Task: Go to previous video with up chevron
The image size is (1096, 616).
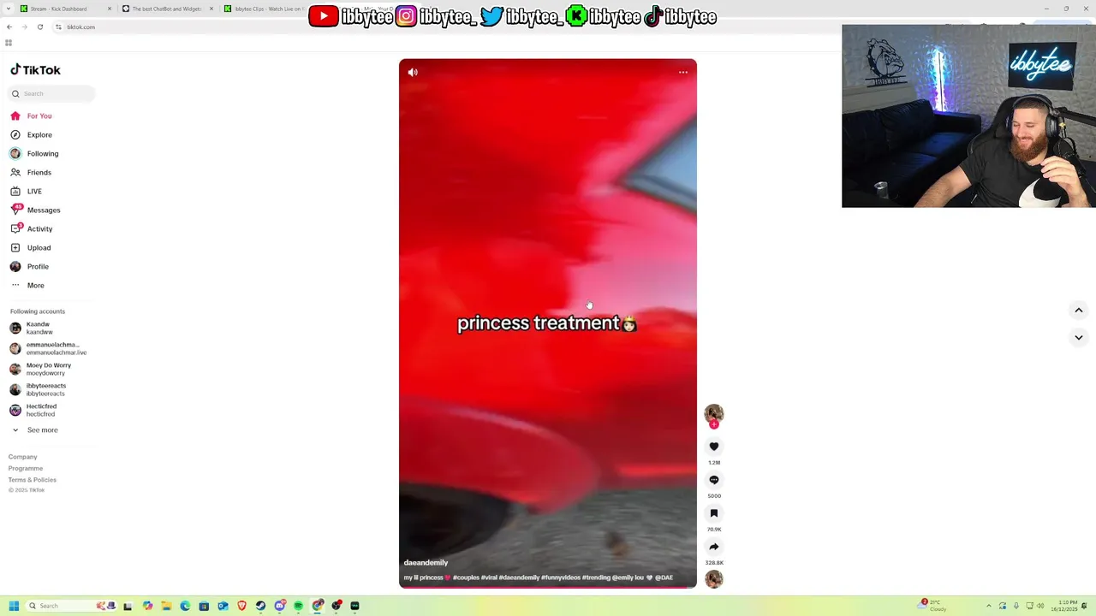Action: [x=1079, y=311]
